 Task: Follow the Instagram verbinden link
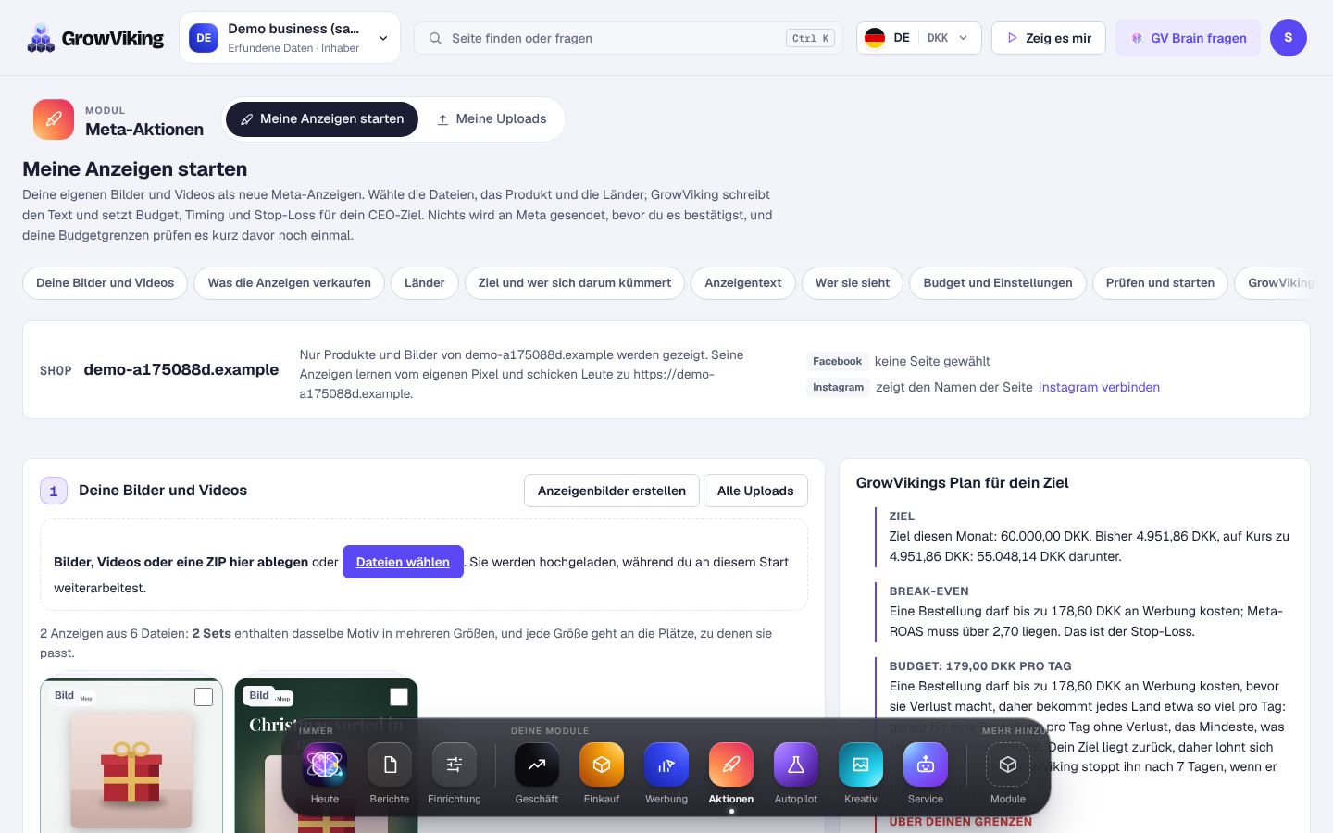(x=1099, y=387)
